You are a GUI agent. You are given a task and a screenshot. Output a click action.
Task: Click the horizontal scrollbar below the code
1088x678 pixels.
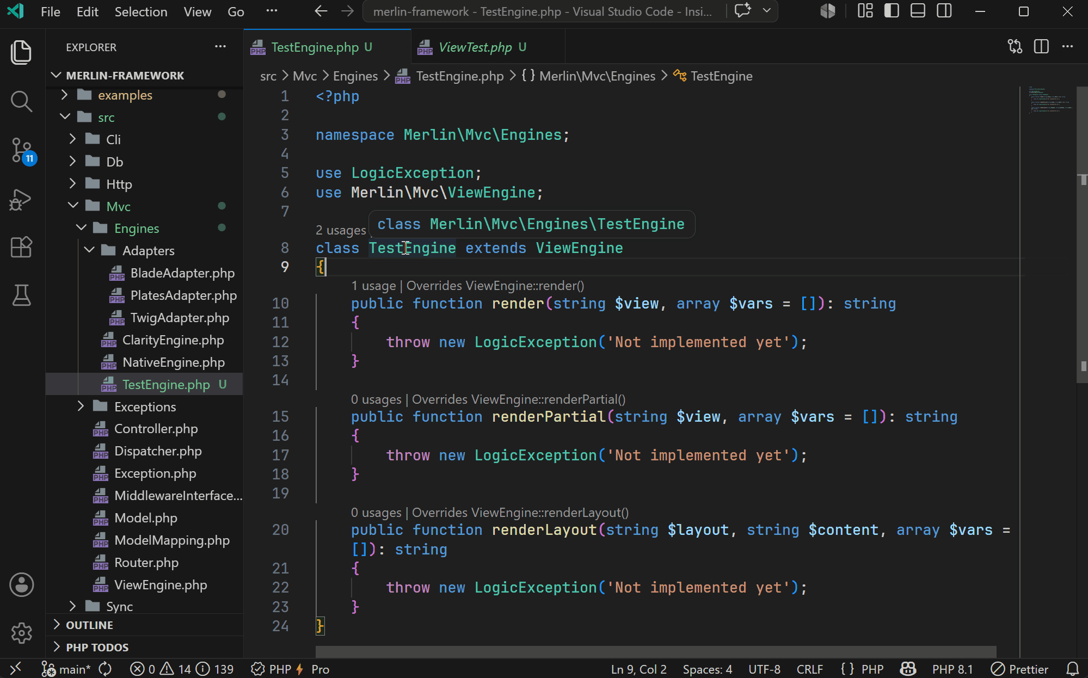(655, 652)
